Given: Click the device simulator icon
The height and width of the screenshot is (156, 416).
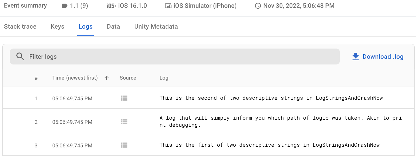Looking at the screenshot, I should tap(168, 6).
